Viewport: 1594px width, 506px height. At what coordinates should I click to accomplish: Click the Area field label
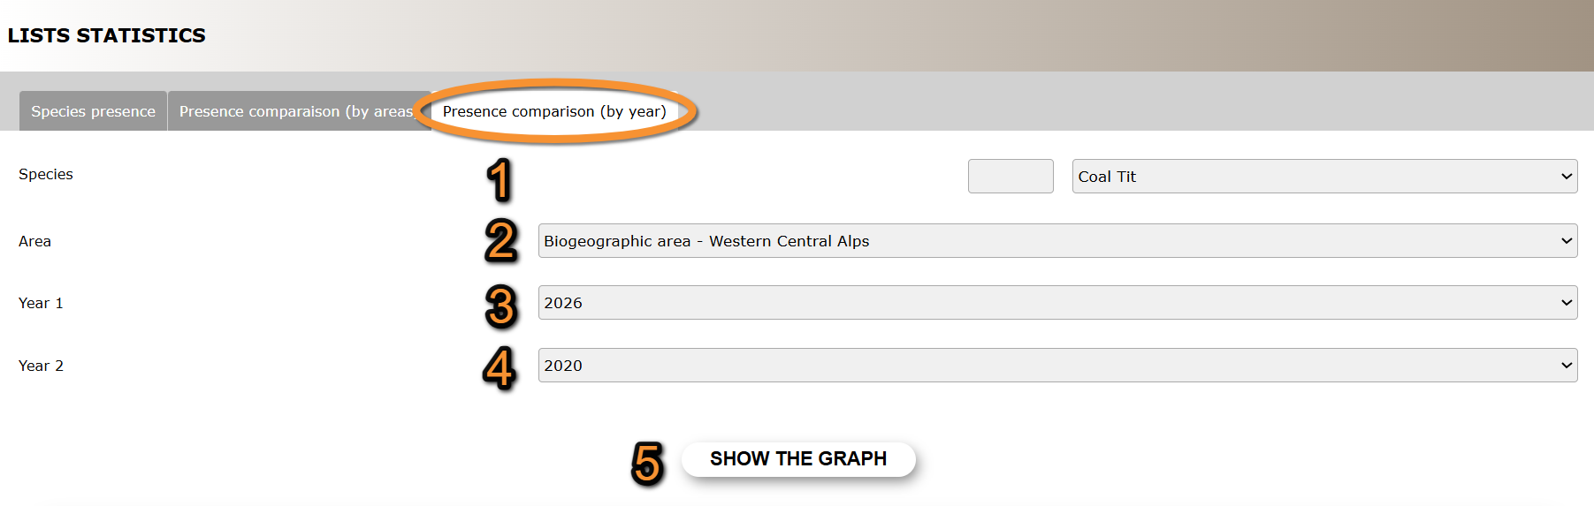[35, 242]
